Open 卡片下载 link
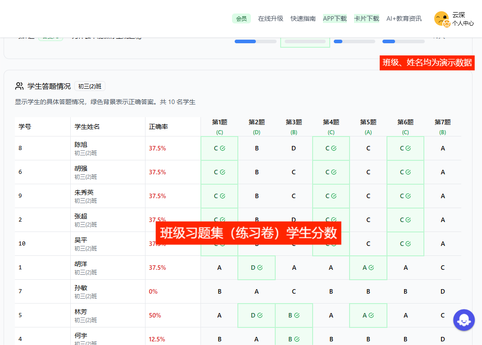This screenshot has height=345, width=482. coord(366,18)
